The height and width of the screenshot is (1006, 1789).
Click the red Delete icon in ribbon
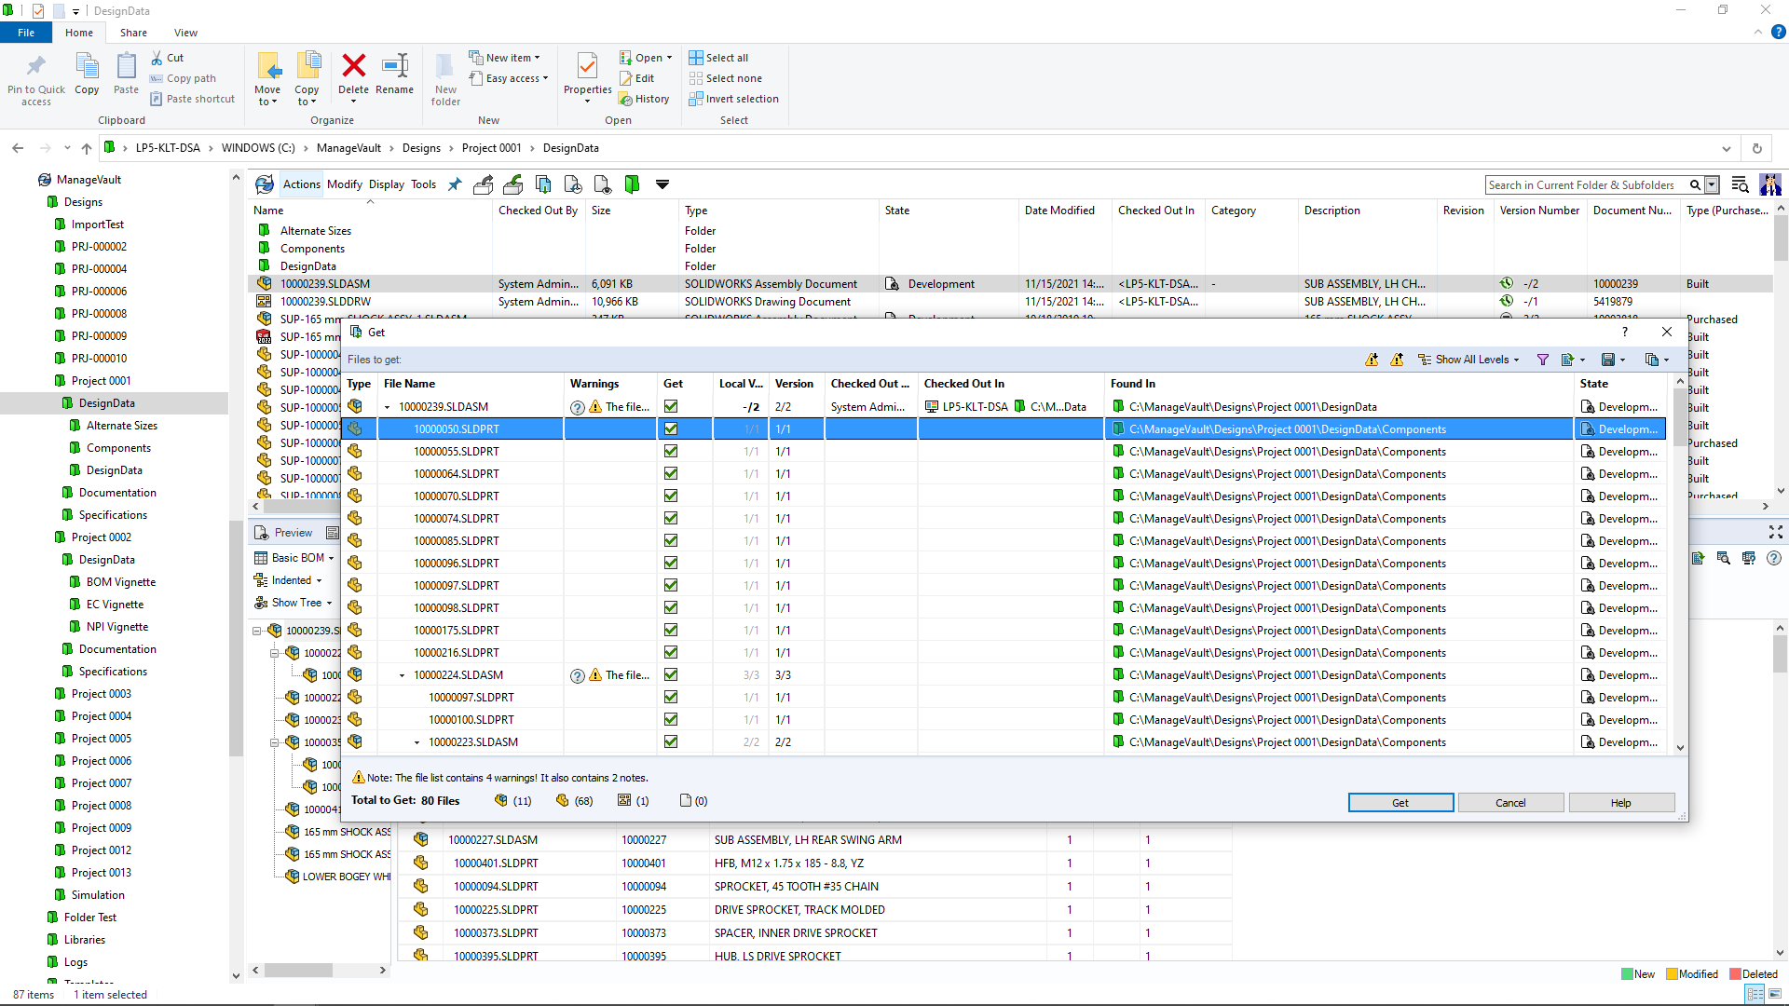(x=353, y=66)
